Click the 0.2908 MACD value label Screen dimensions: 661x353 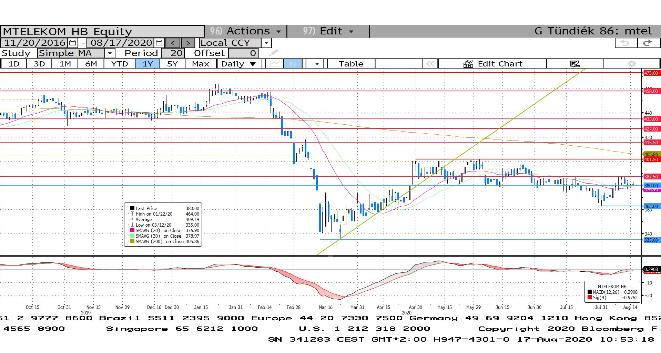click(x=651, y=269)
